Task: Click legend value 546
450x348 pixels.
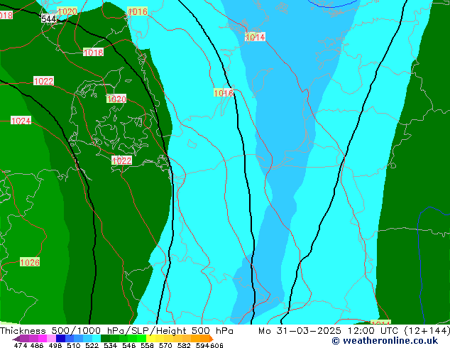Action: click(128, 345)
